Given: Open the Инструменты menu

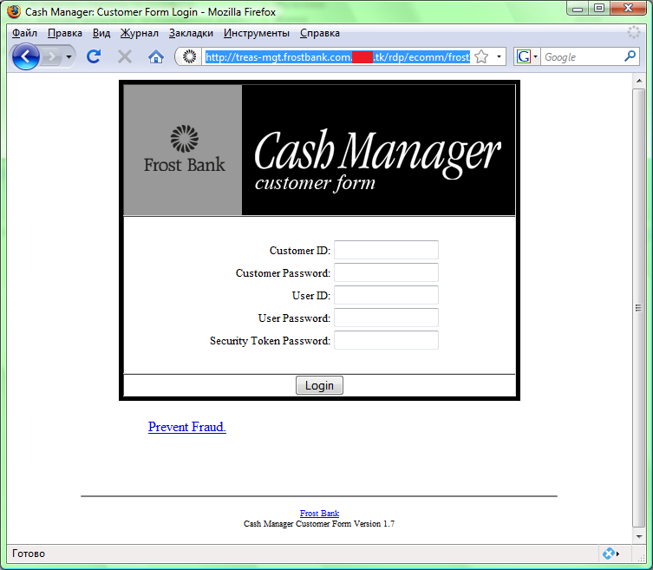Looking at the screenshot, I should click(x=257, y=33).
